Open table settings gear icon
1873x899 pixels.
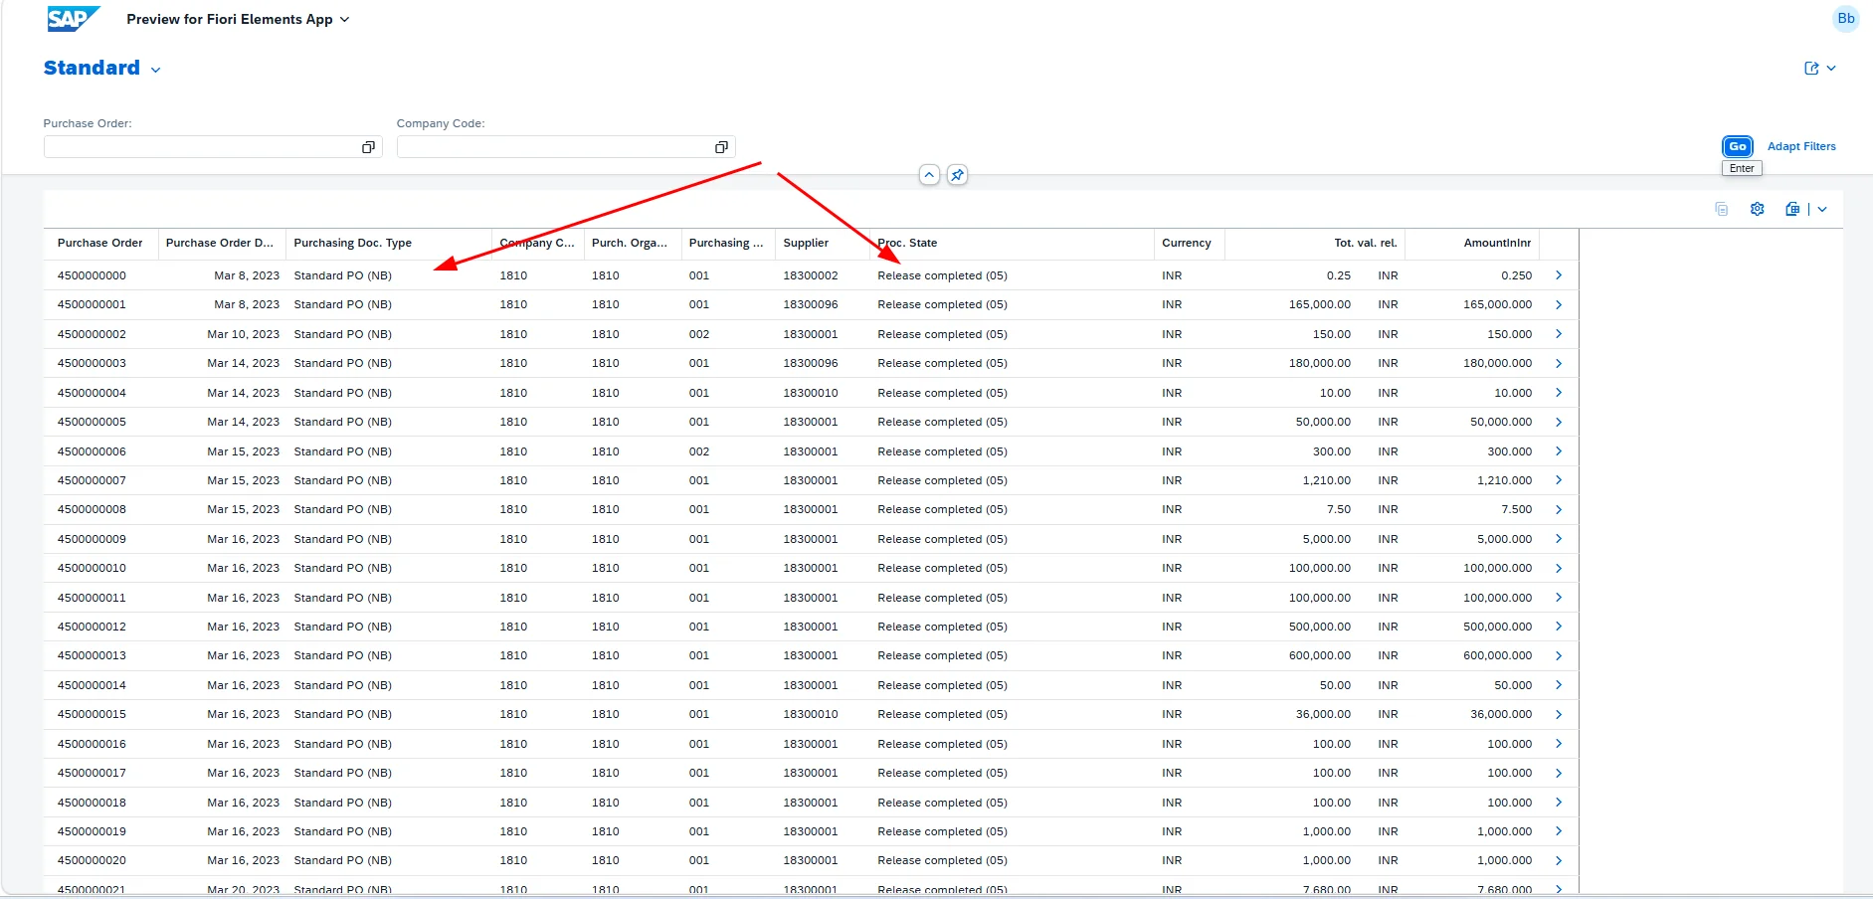coord(1758,209)
